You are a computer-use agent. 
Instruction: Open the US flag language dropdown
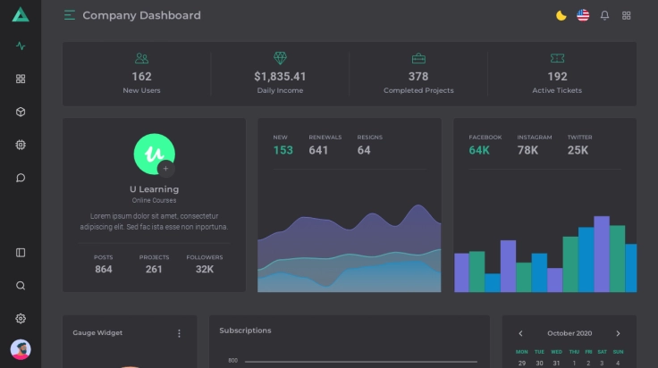[583, 15]
